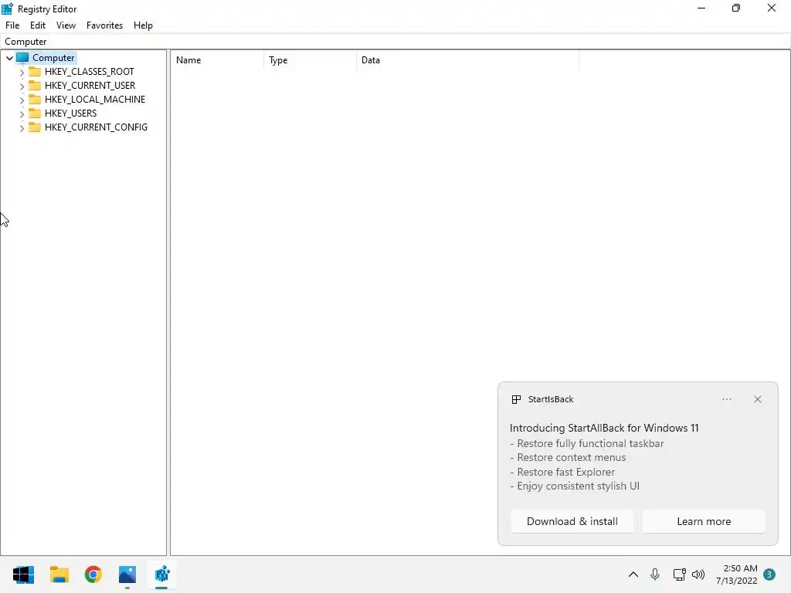791x593 pixels.
Task: Sort by the Data column header
Action: [x=467, y=60]
